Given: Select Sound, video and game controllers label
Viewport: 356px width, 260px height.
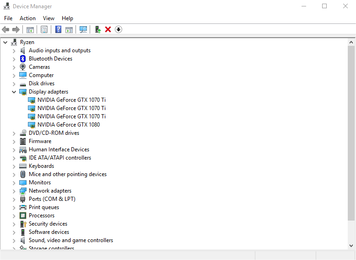Looking at the screenshot, I should 71,240.
